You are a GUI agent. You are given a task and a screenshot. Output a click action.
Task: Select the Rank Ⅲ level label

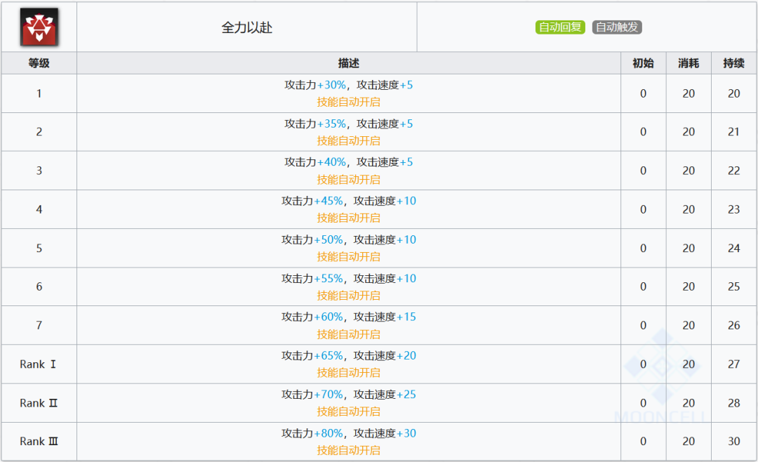pyautogui.click(x=39, y=442)
